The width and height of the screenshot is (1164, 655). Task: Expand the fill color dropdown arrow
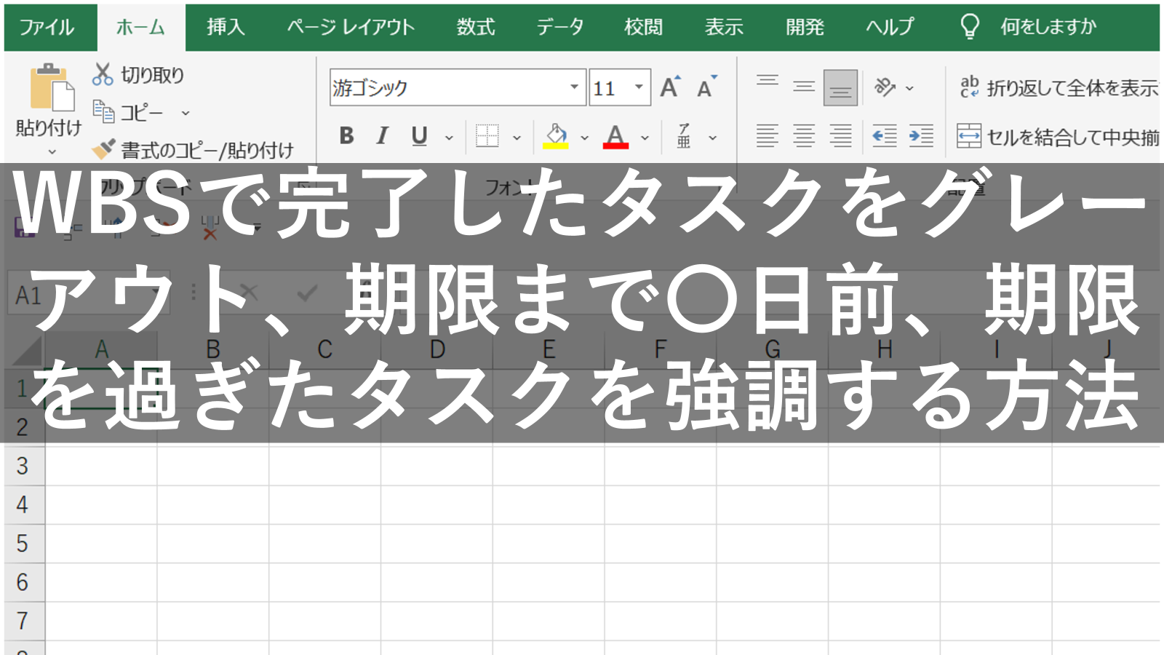pyautogui.click(x=584, y=138)
